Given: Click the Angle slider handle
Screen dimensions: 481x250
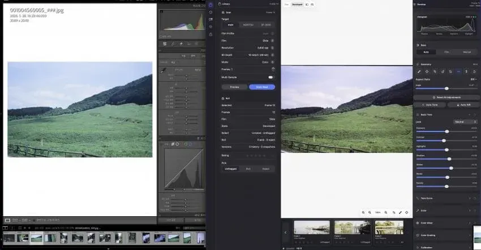Looking at the screenshot, I should [x=446, y=89].
